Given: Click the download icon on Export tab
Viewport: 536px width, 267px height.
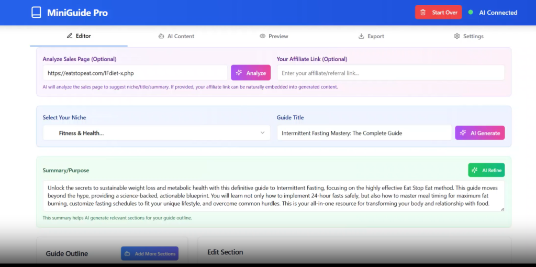Looking at the screenshot, I should tap(361, 36).
